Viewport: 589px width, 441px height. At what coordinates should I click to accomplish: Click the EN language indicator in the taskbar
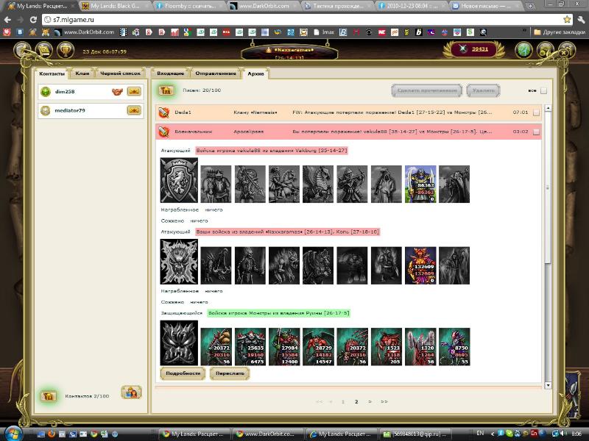coord(480,433)
